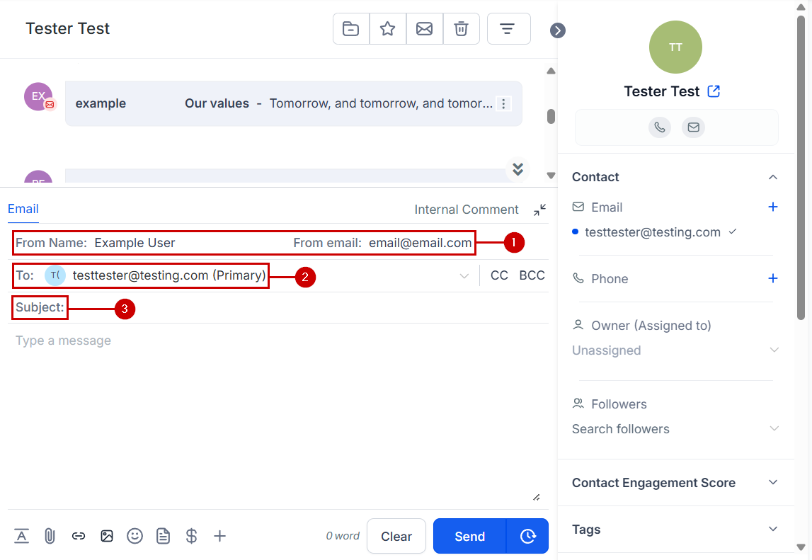Collapse the Contact section
The width and height of the screenshot is (812, 560).
[772, 177]
